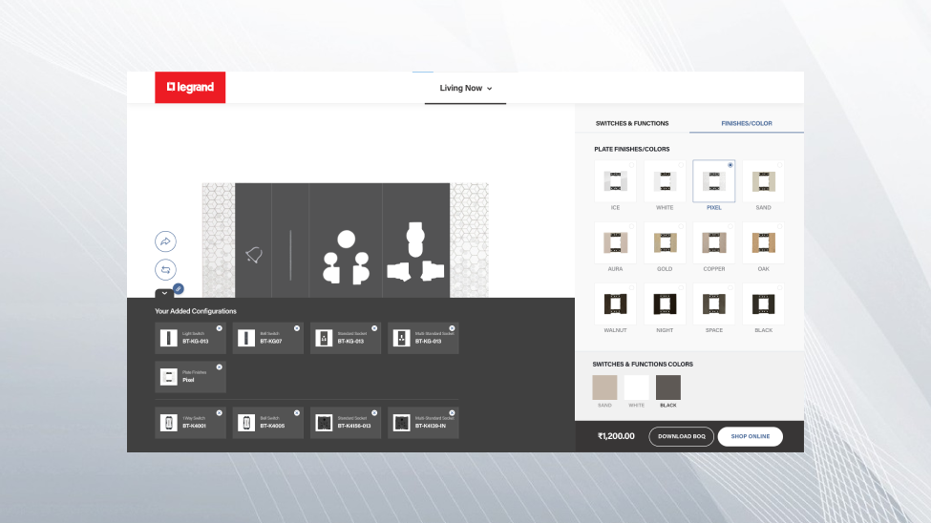Open the Living Now dropdown
This screenshot has width=931, height=523.
pyautogui.click(x=465, y=88)
